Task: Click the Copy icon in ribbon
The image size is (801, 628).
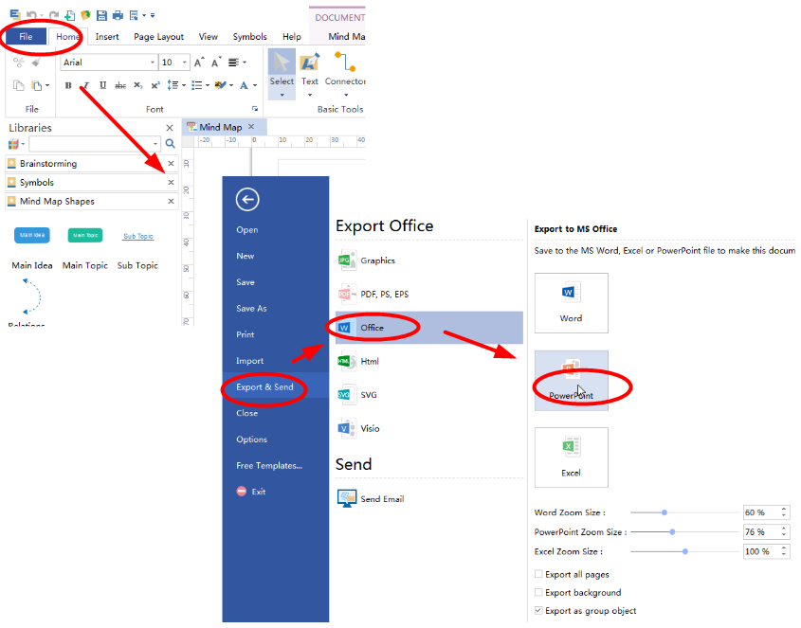Action: click(x=18, y=85)
